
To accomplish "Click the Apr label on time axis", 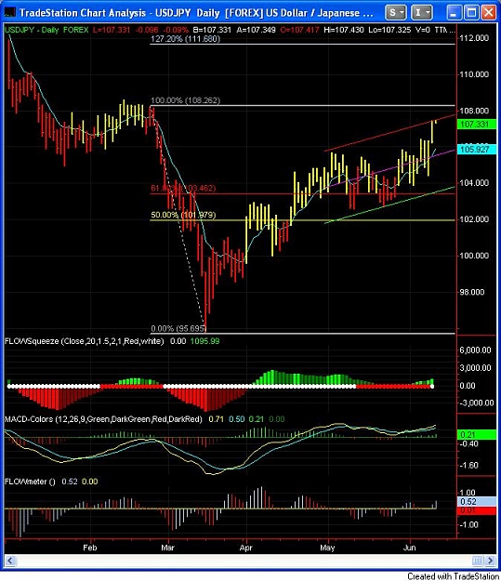I will (x=245, y=548).
